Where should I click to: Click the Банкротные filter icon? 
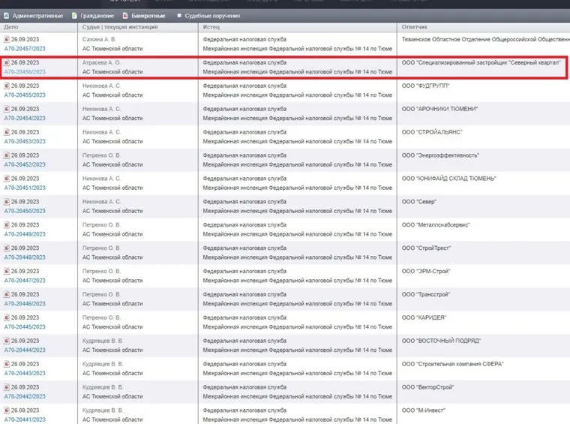[x=124, y=15]
